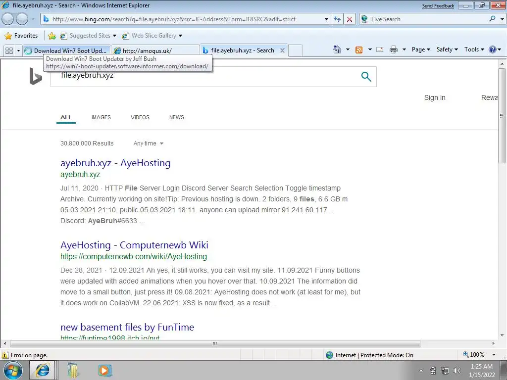Switch to the amogus.uk tab
Screen dimensions: 507x380
[x=155, y=51]
